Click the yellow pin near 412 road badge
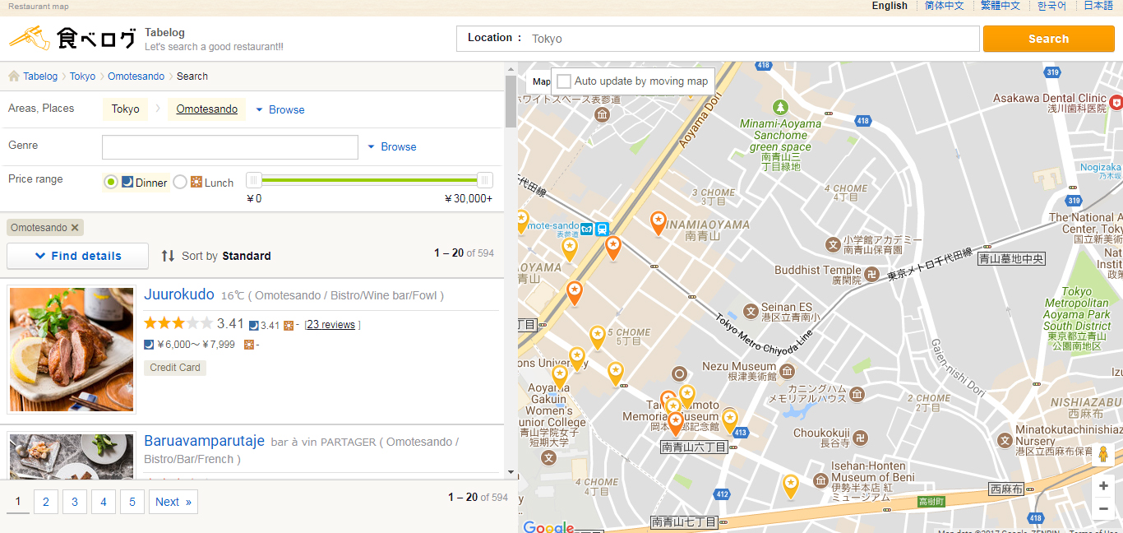This screenshot has height=533, width=1123. click(790, 485)
